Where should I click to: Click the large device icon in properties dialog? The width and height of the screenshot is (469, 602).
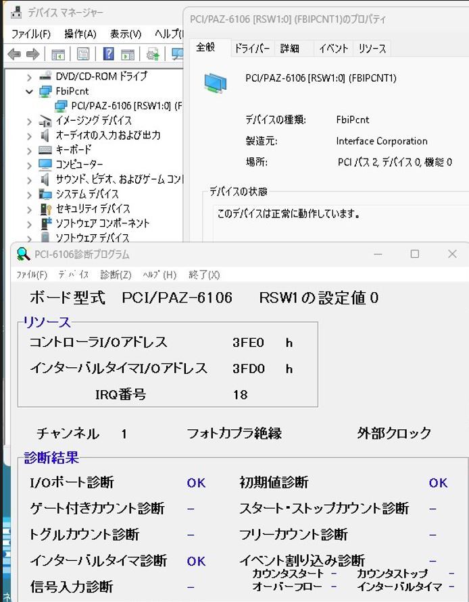[x=216, y=83]
